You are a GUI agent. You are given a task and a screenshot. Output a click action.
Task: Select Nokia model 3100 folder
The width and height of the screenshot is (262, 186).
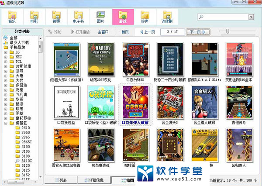(23, 147)
